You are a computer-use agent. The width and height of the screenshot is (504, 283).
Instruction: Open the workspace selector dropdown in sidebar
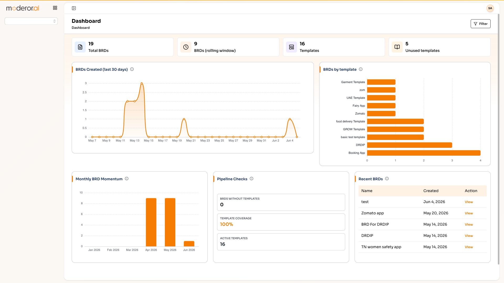coord(31,21)
